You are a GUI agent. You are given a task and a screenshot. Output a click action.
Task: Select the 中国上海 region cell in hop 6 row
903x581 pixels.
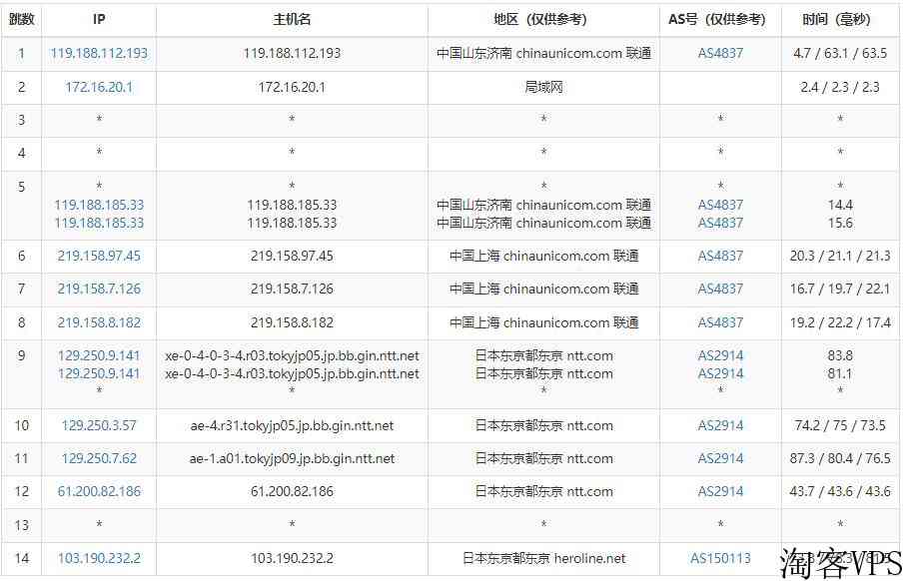tap(543, 256)
